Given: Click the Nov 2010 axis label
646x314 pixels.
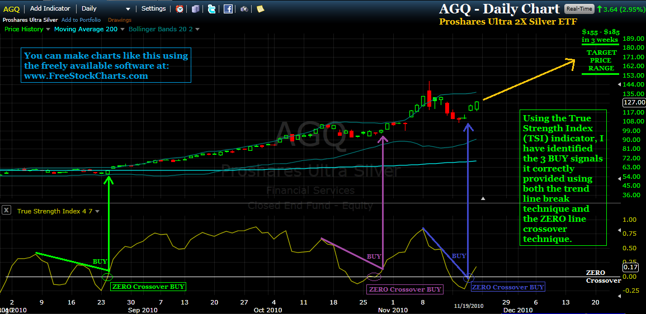Looking at the screenshot, I should (x=393, y=310).
